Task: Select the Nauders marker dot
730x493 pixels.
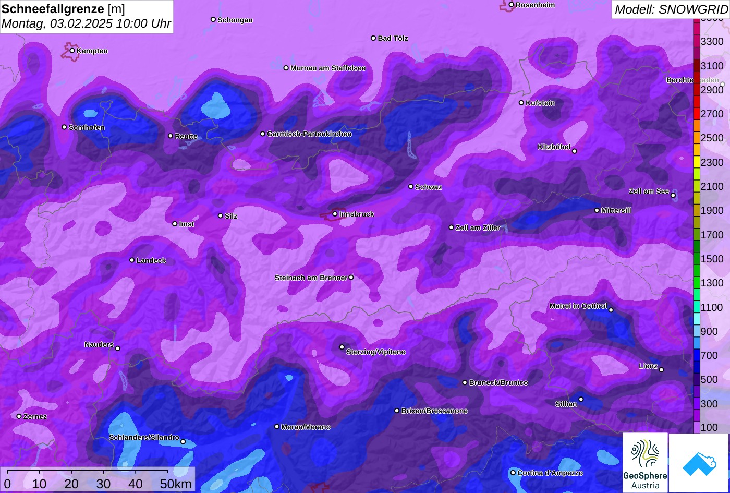Action: [117, 348]
